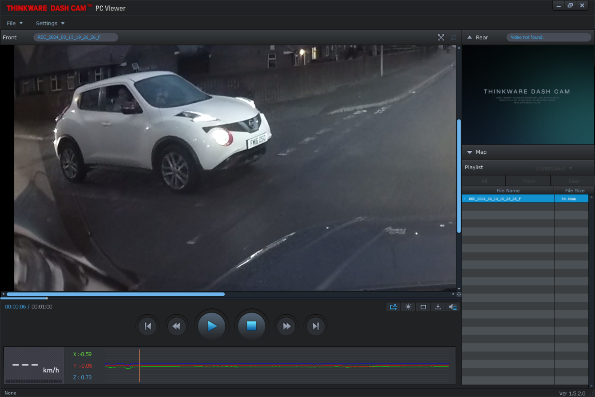Minimize the PC Viewer window
The width and height of the screenshot is (595, 397).
coord(559,6)
